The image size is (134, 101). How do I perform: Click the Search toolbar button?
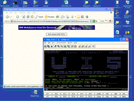pyautogui.click(x=39, y=17)
